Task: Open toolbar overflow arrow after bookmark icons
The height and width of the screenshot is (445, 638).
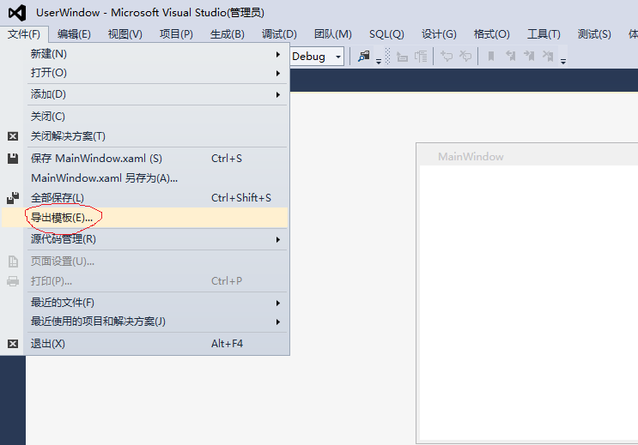Action: 563,62
